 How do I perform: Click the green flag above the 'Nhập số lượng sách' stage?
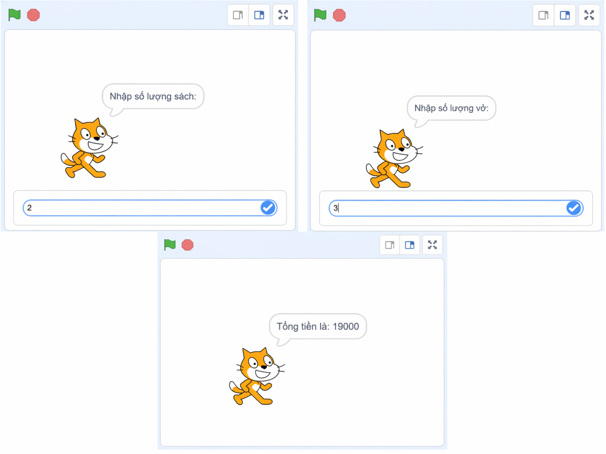pyautogui.click(x=15, y=15)
